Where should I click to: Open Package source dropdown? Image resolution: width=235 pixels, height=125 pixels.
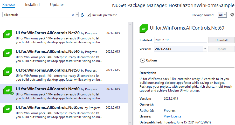coord(222,15)
